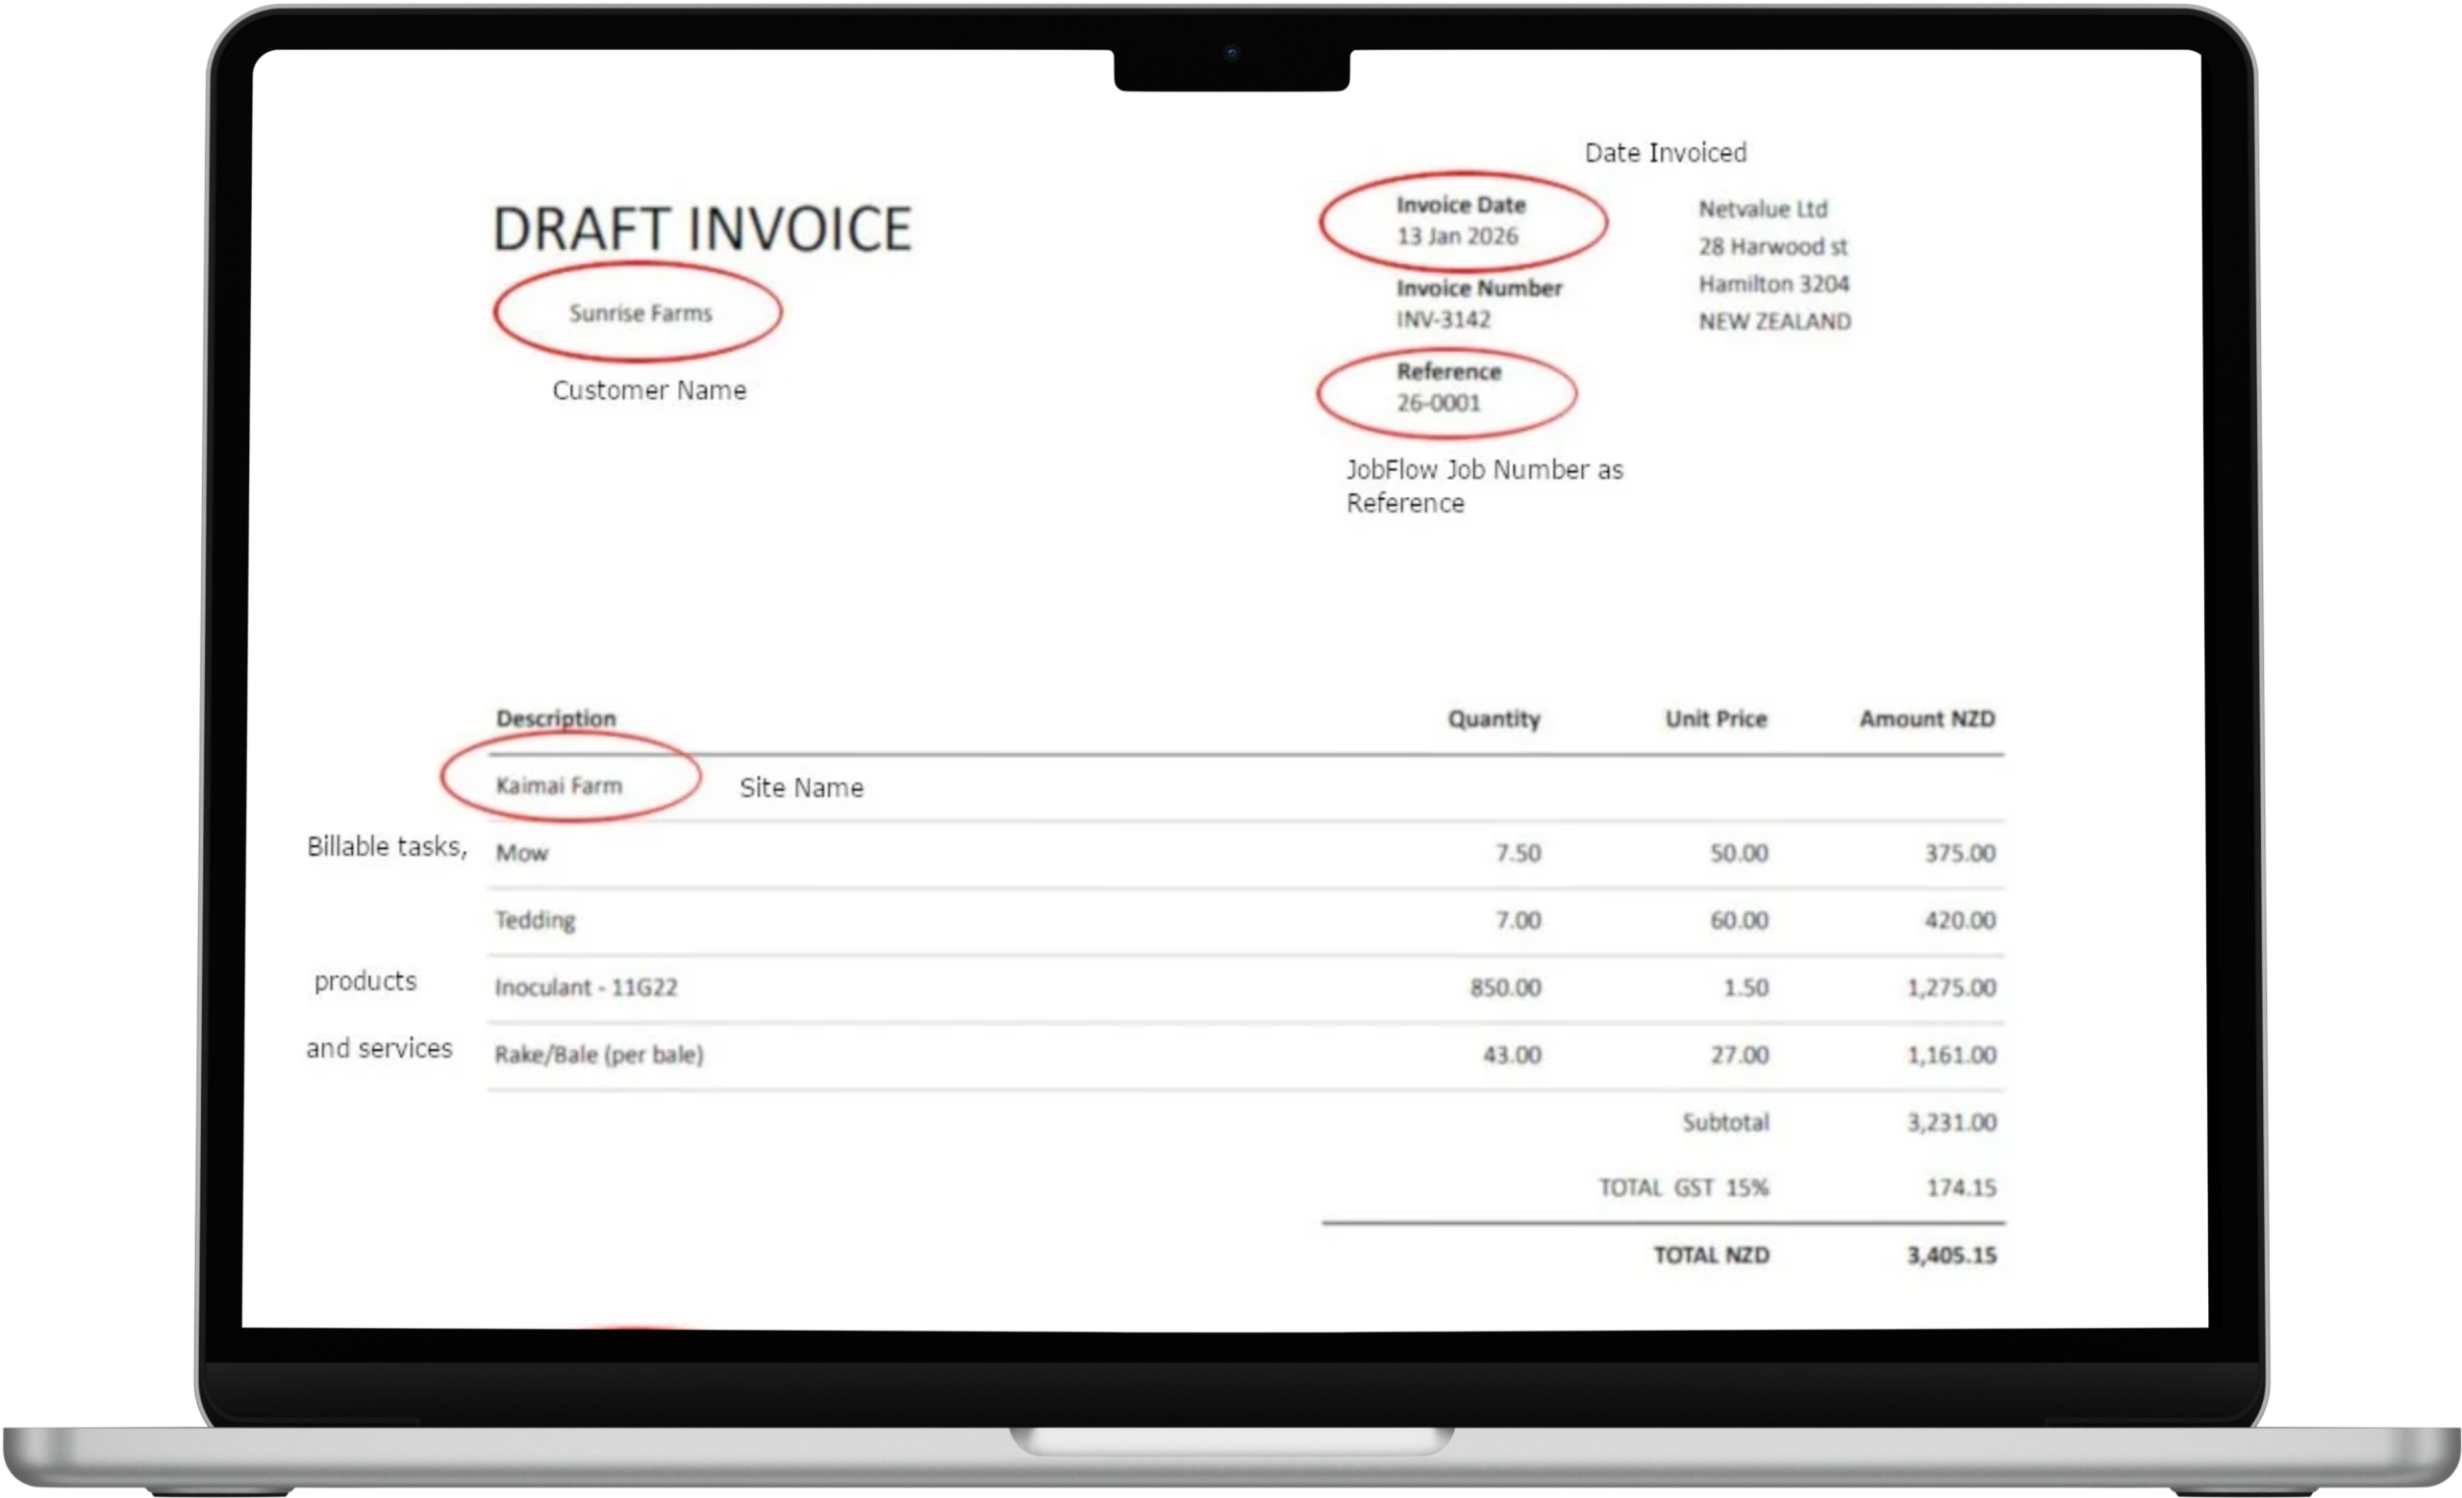Click the Invoice Date value 13 Jan 2026
The height and width of the screenshot is (1498, 2462).
point(1457,237)
